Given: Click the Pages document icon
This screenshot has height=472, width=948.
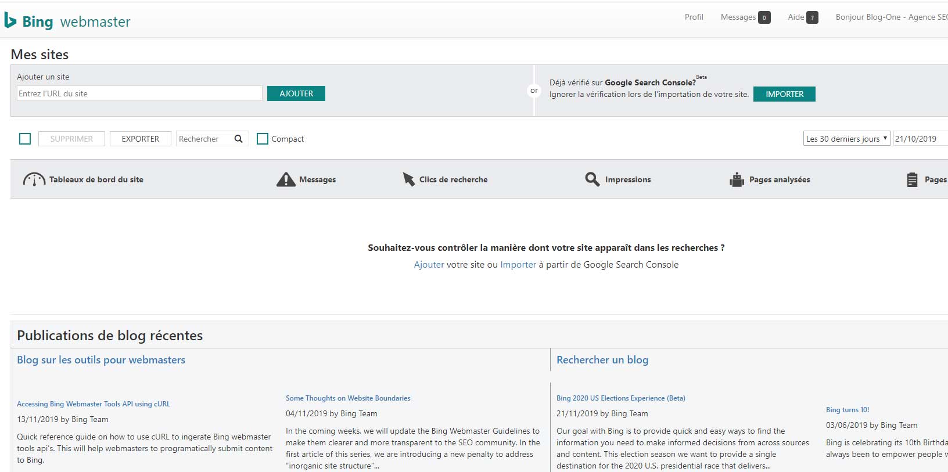Looking at the screenshot, I should (912, 179).
